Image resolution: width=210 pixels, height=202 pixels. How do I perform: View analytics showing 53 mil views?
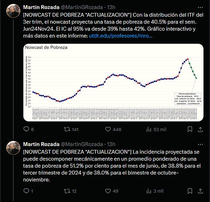point(156,129)
